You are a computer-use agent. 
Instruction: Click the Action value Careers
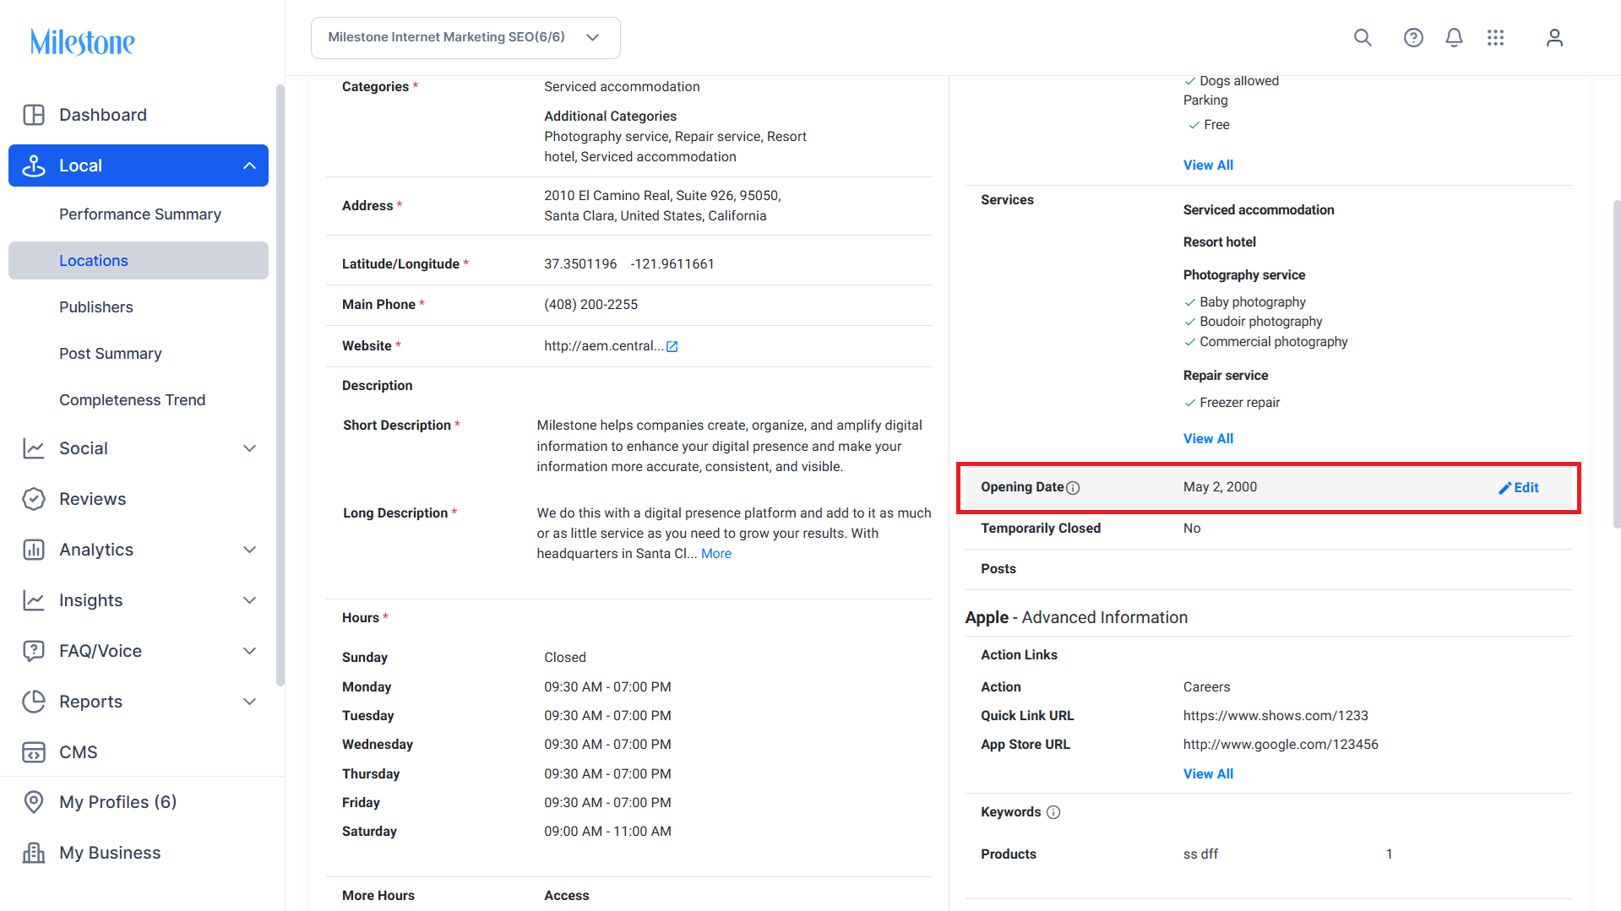1206,687
